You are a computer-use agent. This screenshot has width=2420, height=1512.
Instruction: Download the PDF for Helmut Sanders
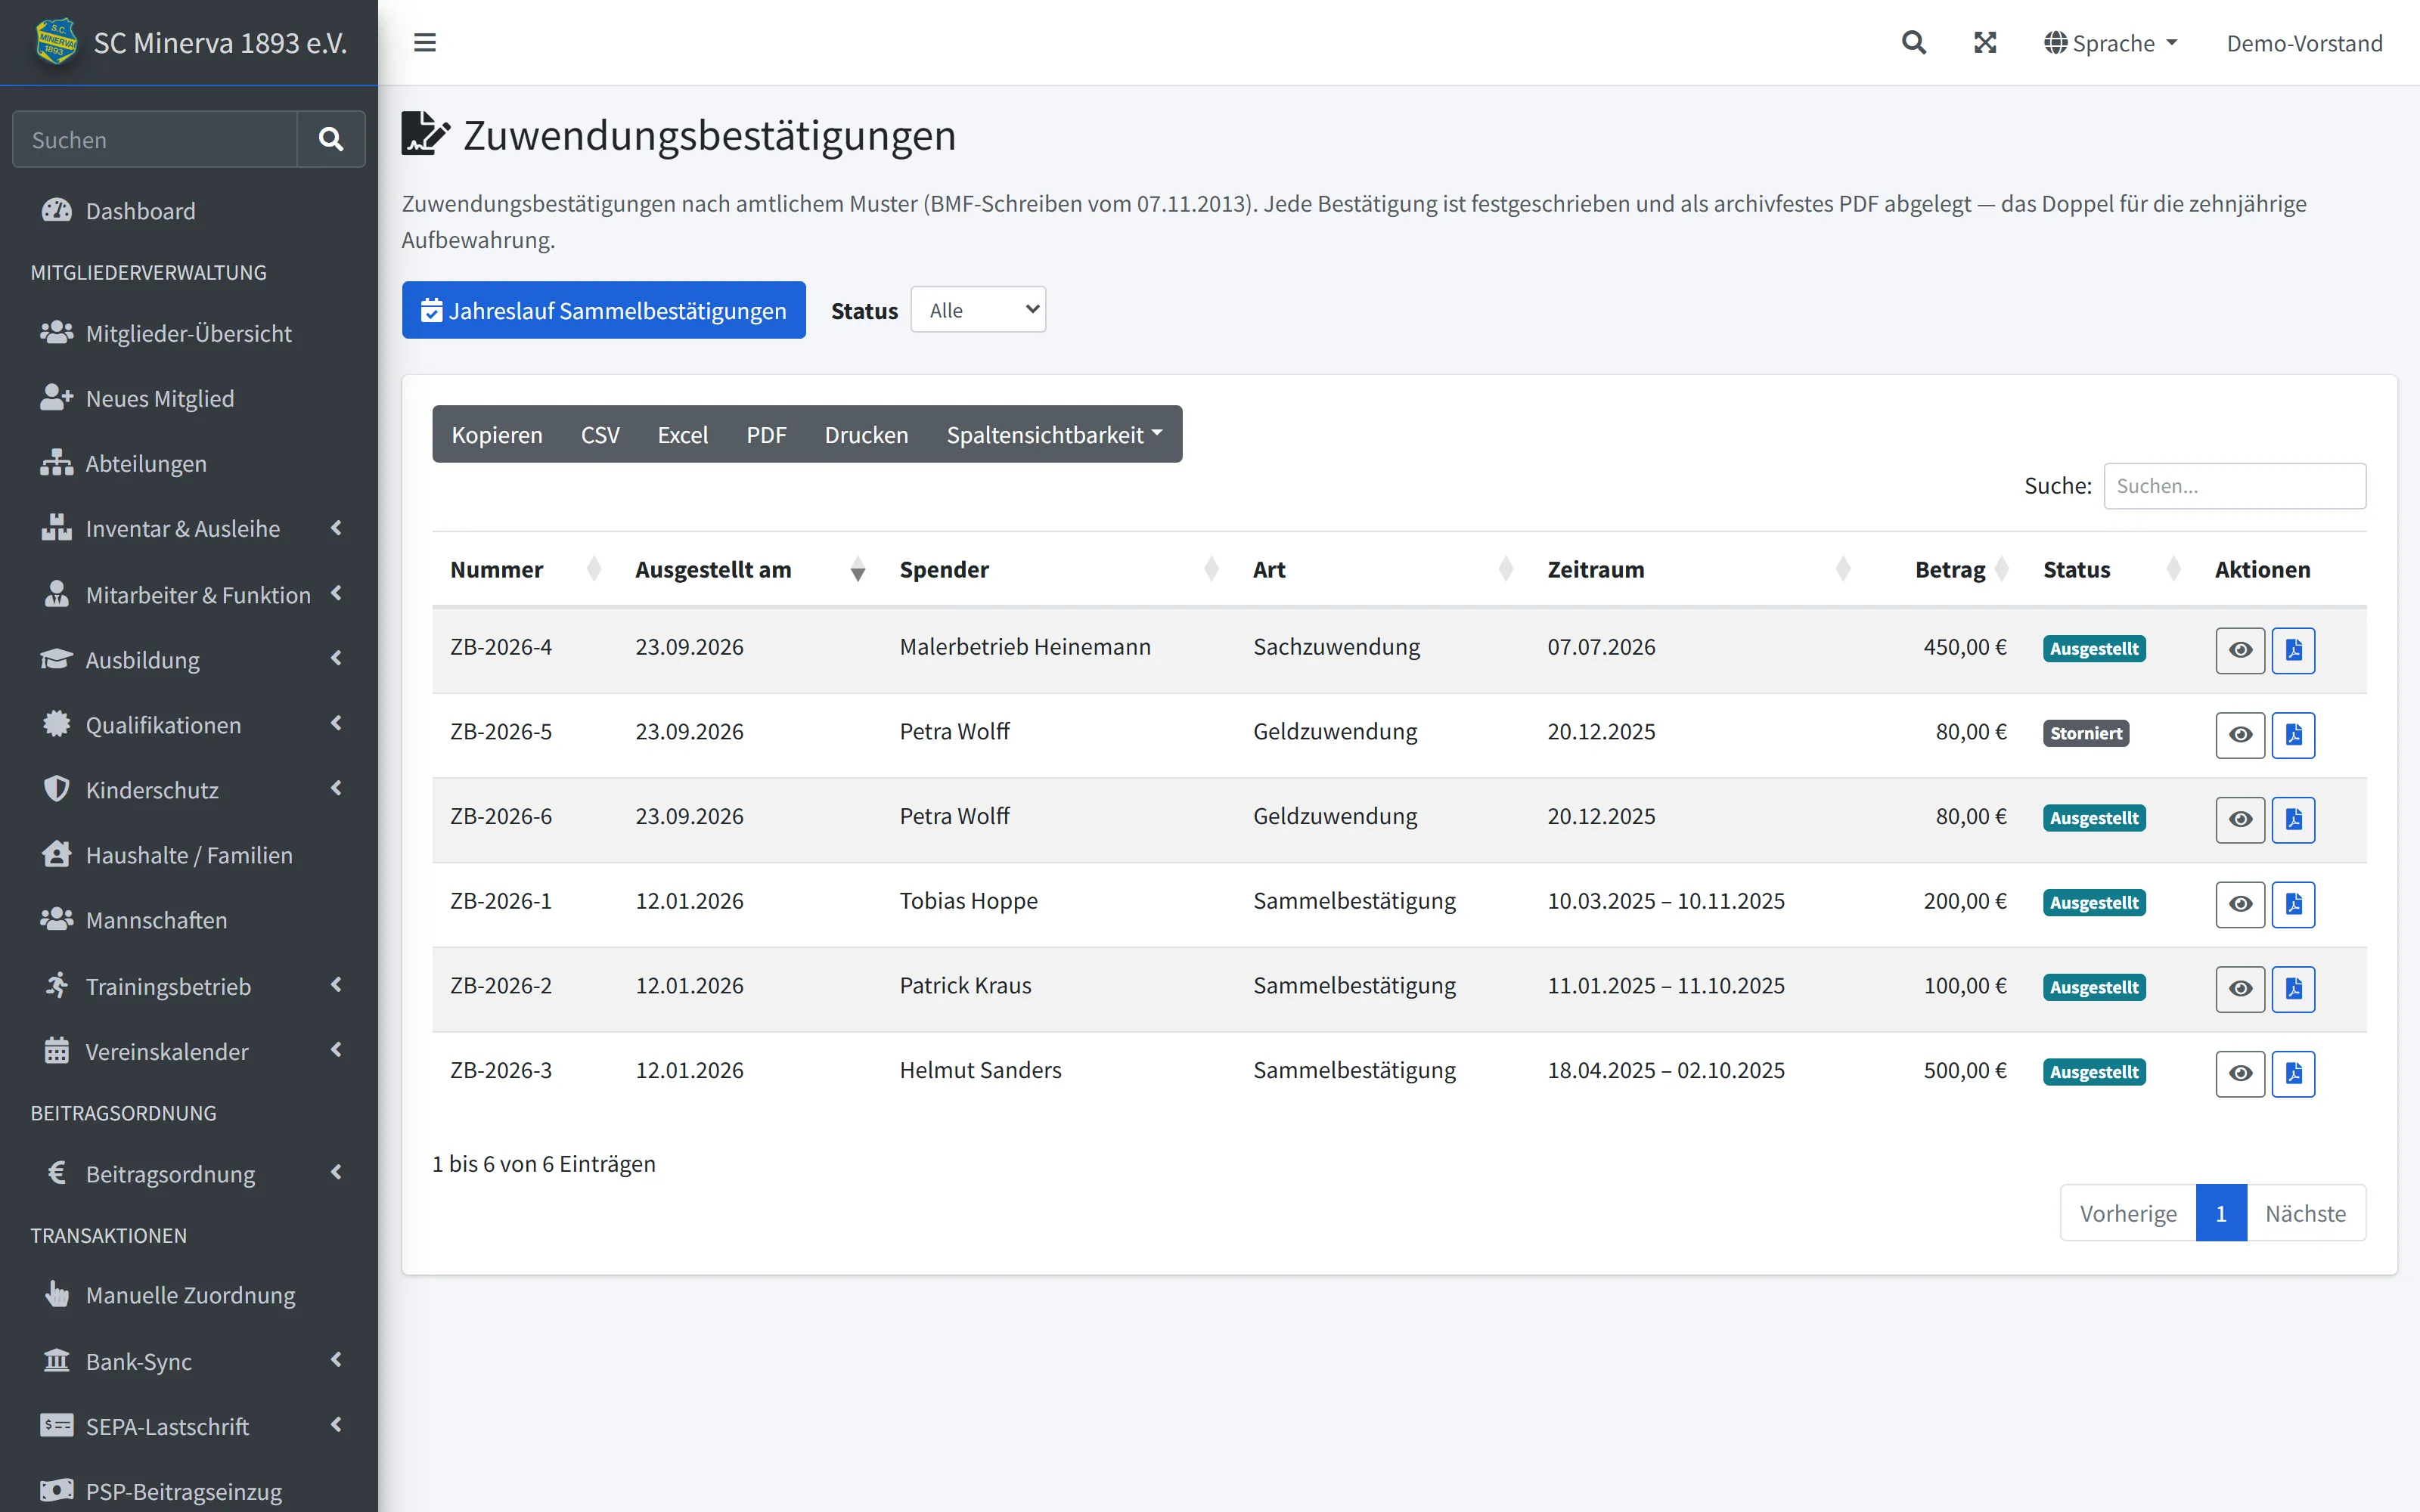(2293, 1074)
